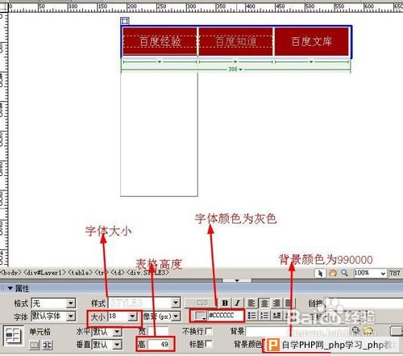
Task: Open the 388 table width menu arrow
Action: click(x=240, y=69)
